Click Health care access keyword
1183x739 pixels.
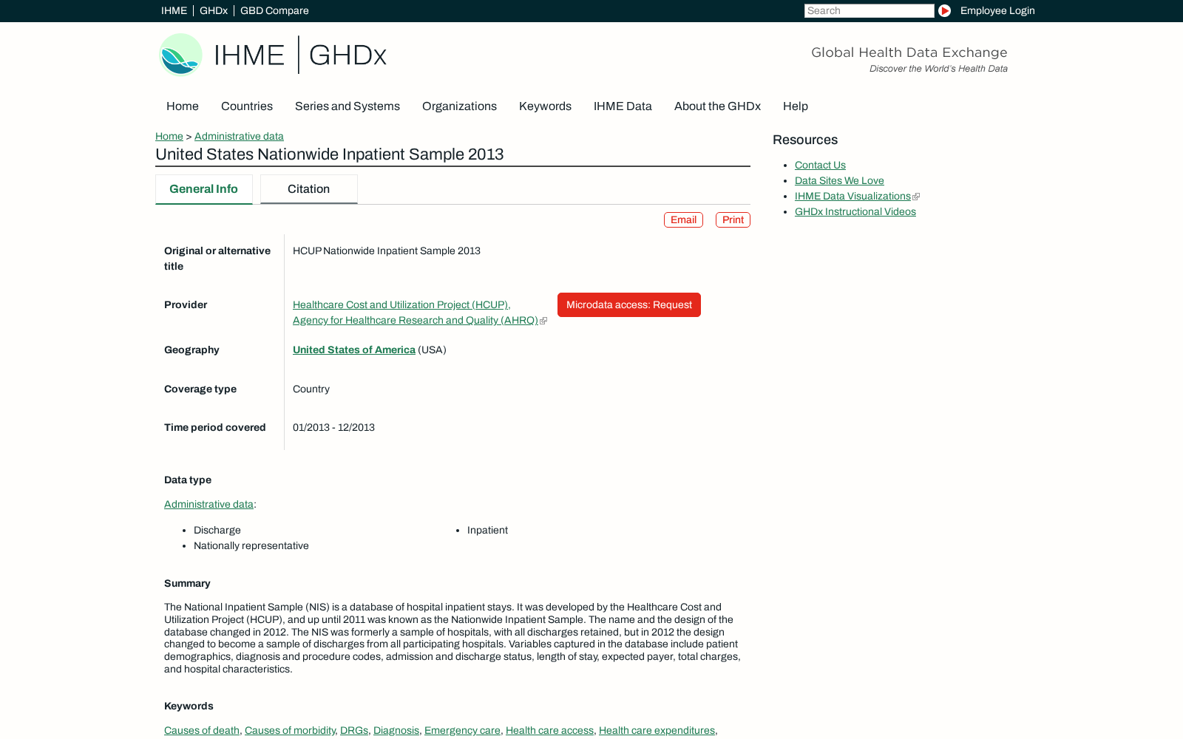click(x=549, y=730)
